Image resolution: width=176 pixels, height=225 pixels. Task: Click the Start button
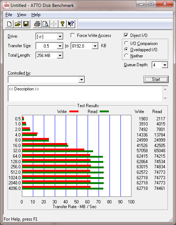(156, 79)
